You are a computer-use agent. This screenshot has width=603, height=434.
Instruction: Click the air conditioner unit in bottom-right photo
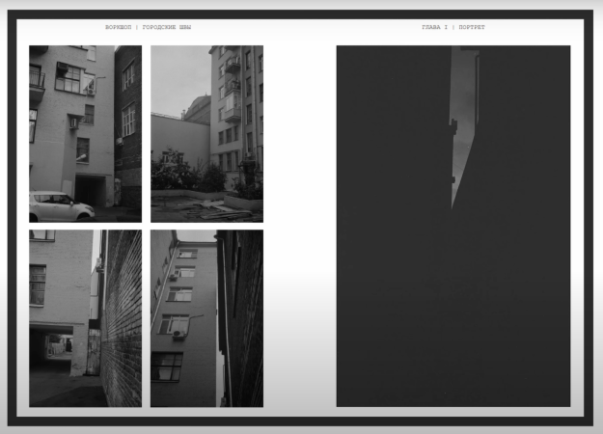[178, 334]
